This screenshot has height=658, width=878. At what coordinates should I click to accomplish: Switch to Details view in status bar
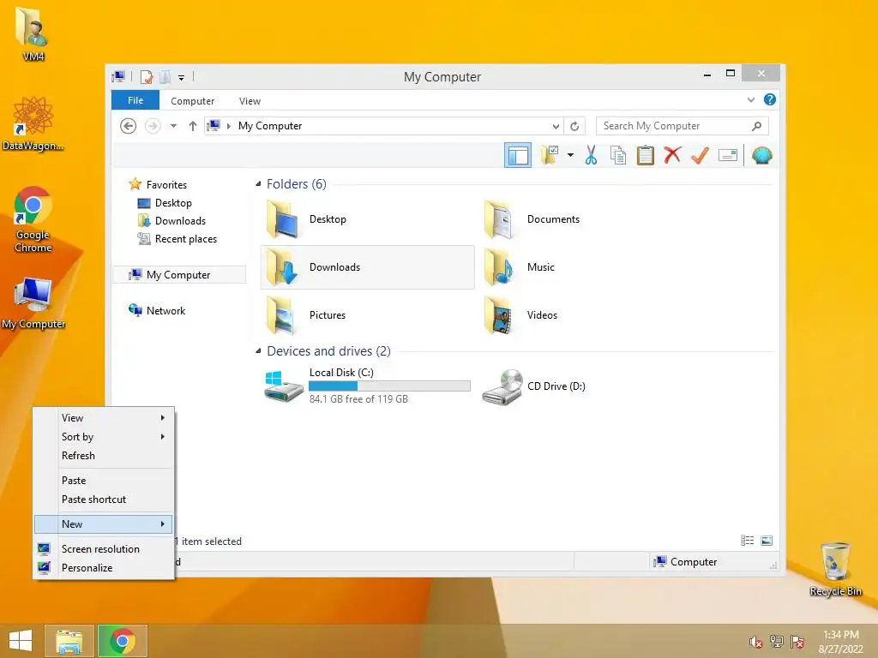point(747,540)
